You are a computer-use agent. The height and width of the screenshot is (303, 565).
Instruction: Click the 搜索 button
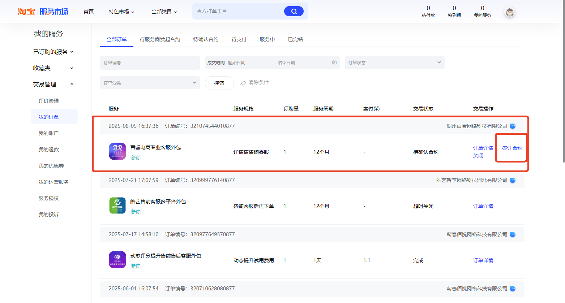point(219,83)
